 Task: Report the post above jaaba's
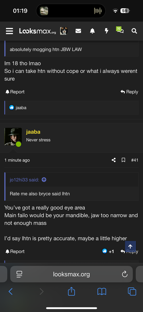[15, 92]
